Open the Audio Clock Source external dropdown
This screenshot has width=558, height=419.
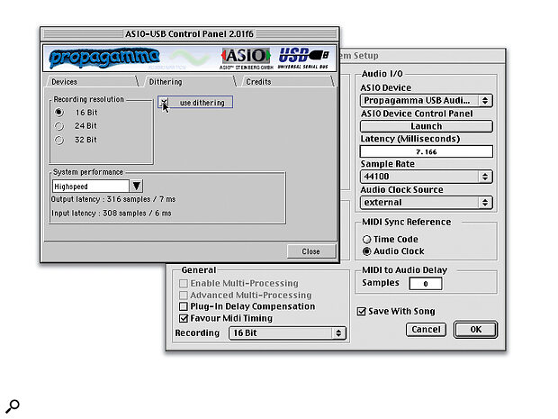click(x=426, y=203)
